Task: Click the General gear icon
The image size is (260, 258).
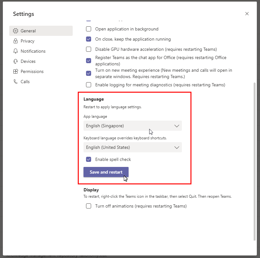Action: tap(16, 31)
